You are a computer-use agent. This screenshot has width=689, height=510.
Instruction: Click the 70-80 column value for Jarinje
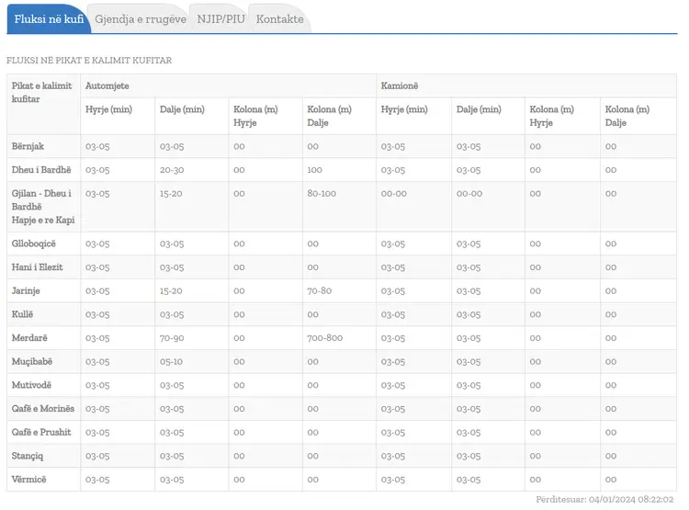point(320,290)
